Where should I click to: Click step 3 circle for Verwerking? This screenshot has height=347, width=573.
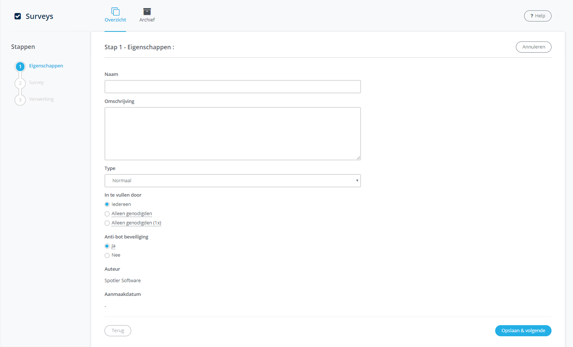coord(20,100)
